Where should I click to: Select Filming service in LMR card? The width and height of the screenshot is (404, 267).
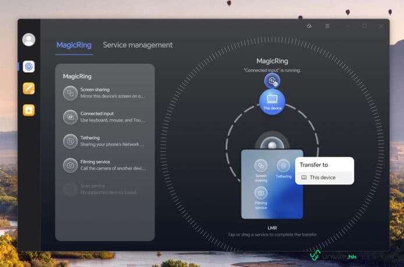pyautogui.click(x=261, y=194)
